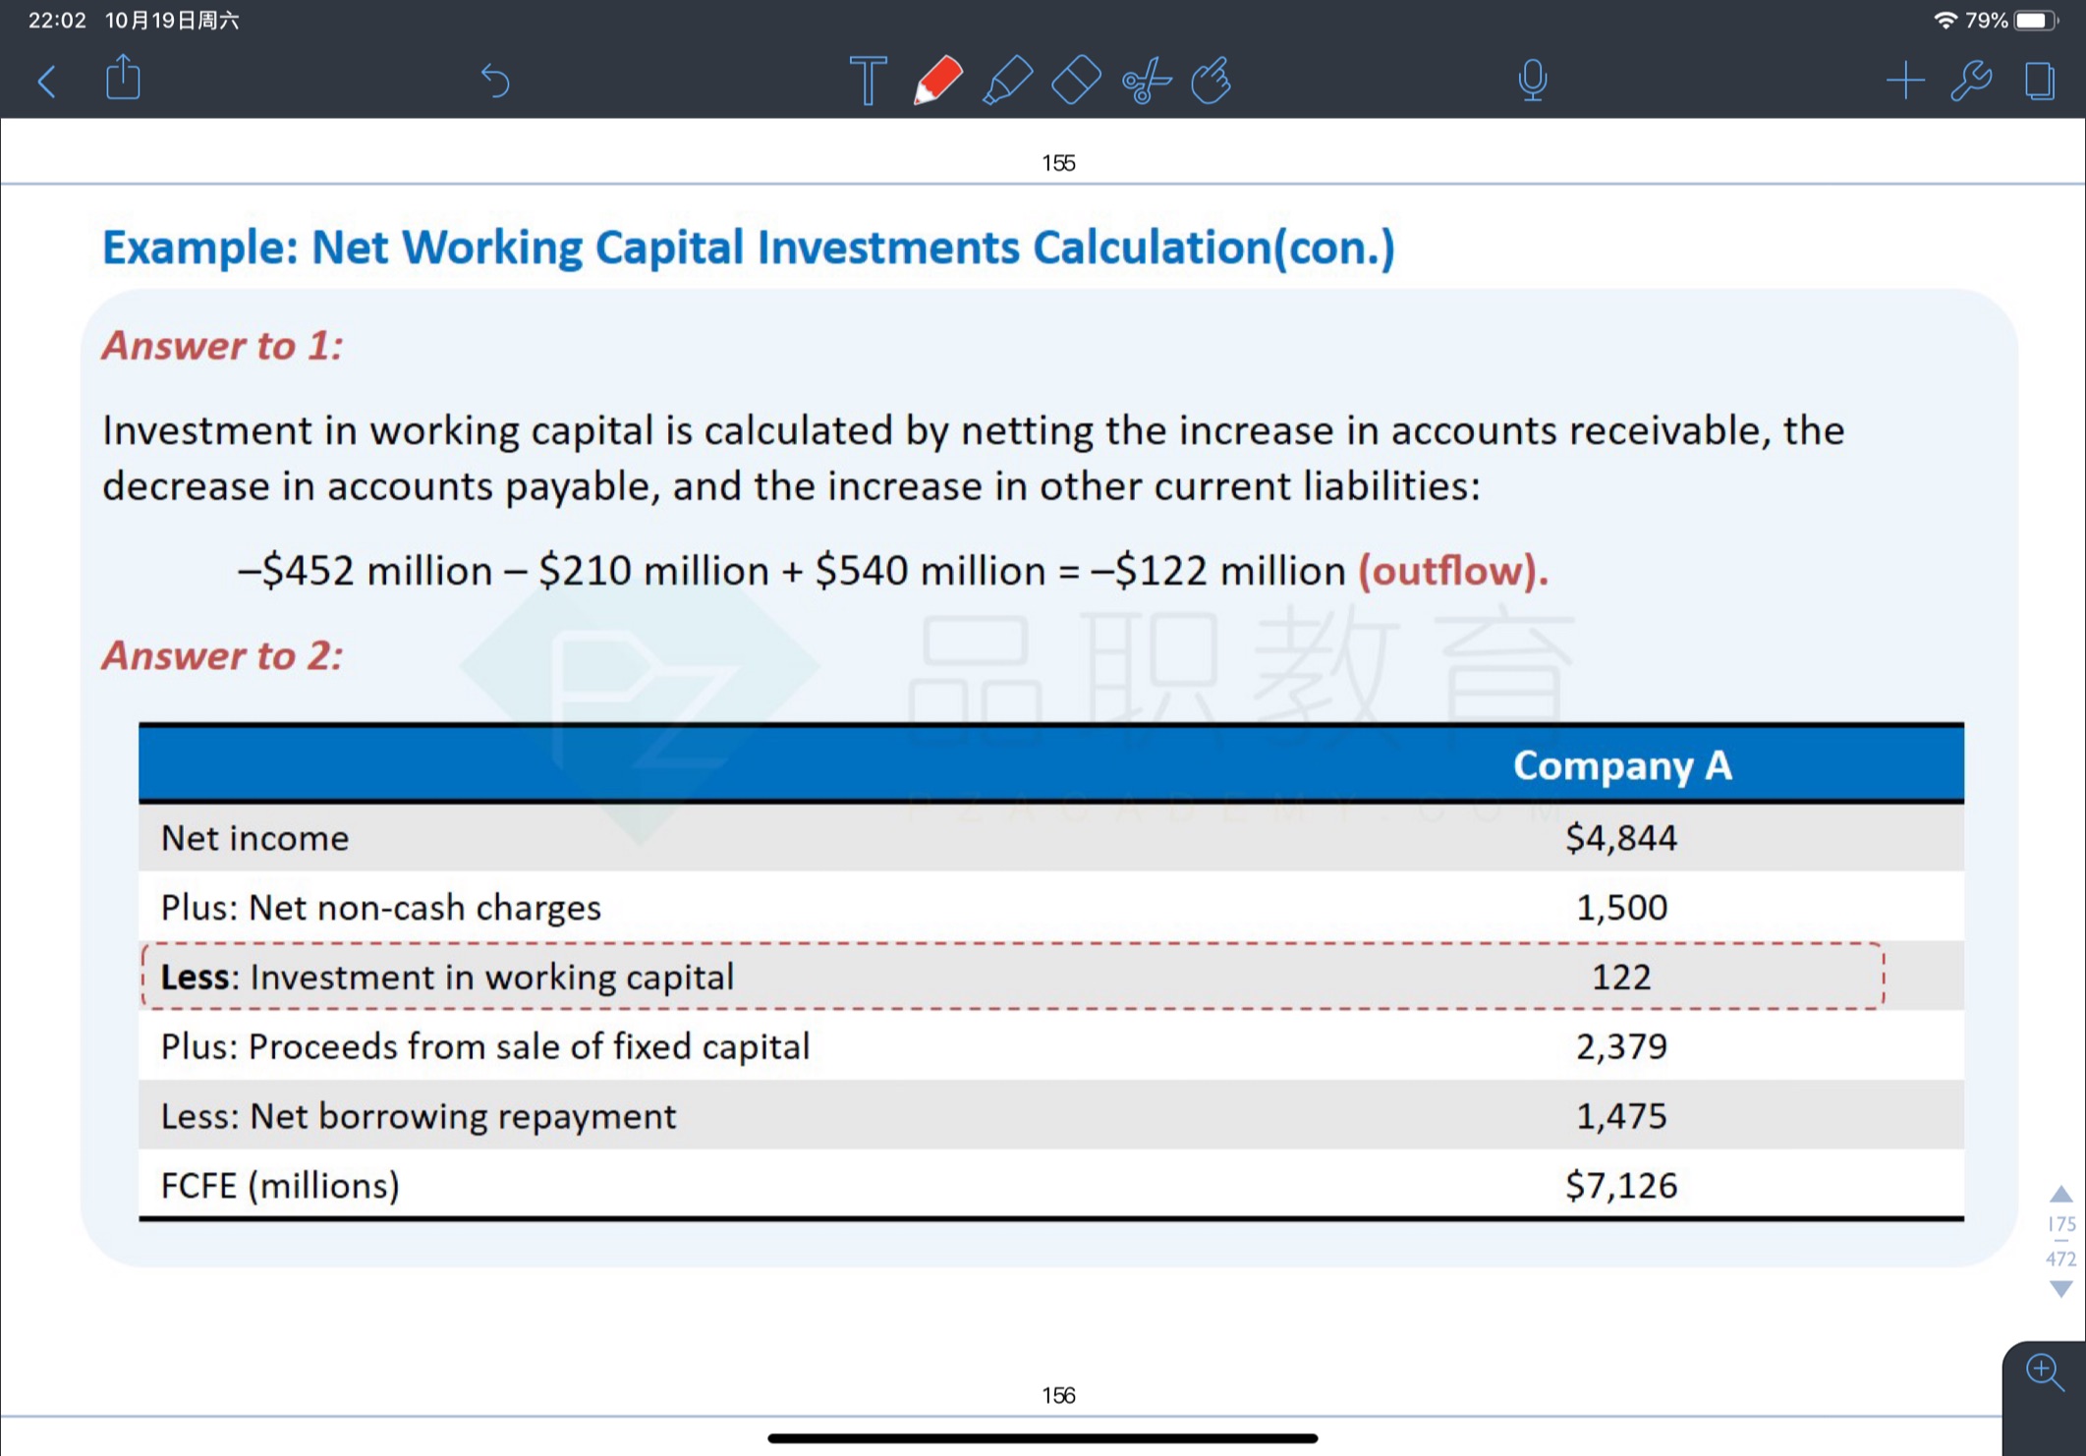Tap page number 156 label
This screenshot has width=2086, height=1456.
pyautogui.click(x=1058, y=1395)
